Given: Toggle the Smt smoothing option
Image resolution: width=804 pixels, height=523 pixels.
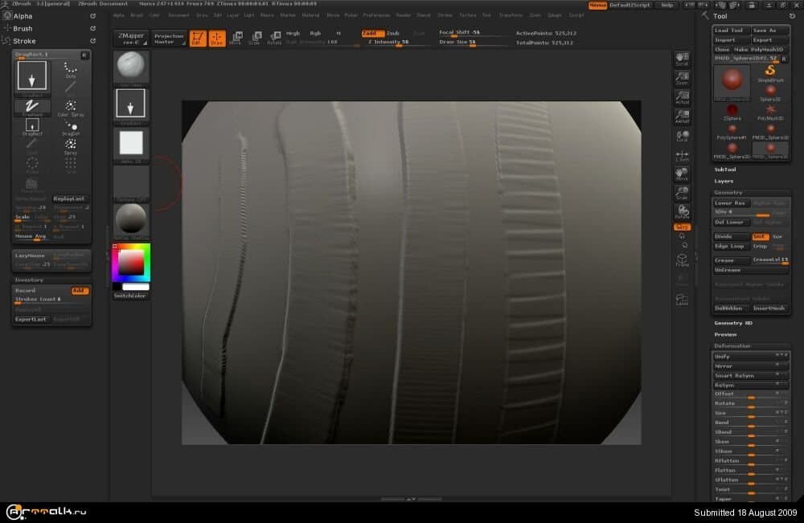Looking at the screenshot, I should click(x=760, y=236).
